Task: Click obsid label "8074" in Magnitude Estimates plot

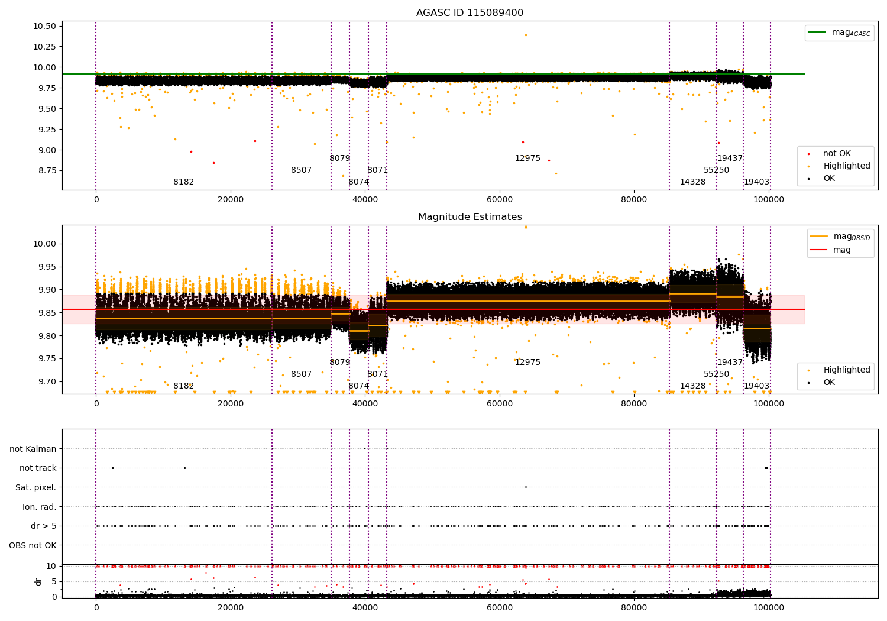Action: [358, 386]
